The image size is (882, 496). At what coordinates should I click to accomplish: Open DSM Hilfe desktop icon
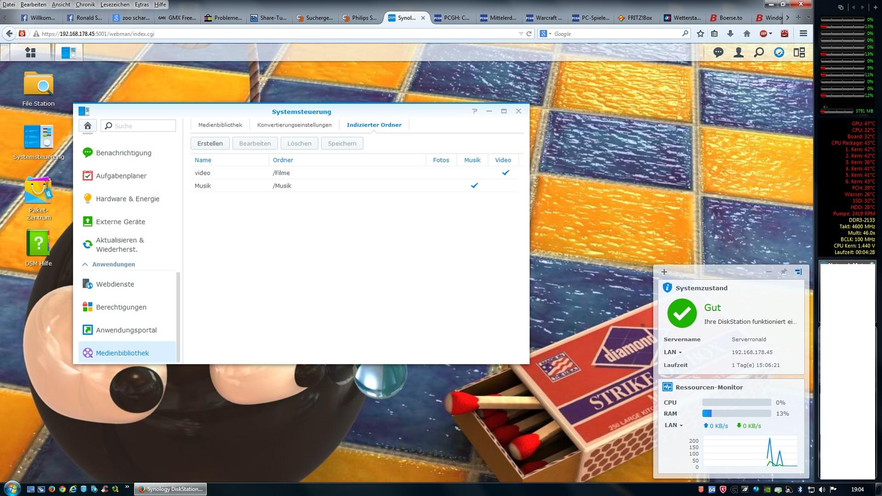coord(39,248)
